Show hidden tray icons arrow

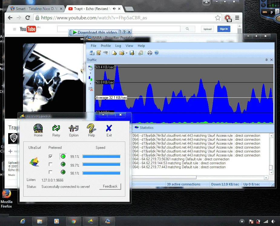[x=242, y=221]
